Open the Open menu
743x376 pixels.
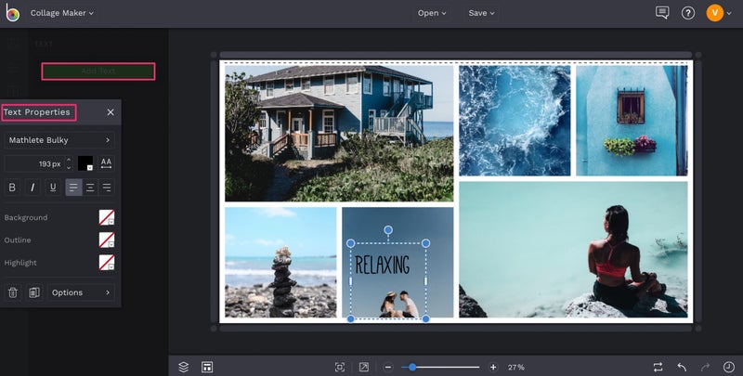432,13
